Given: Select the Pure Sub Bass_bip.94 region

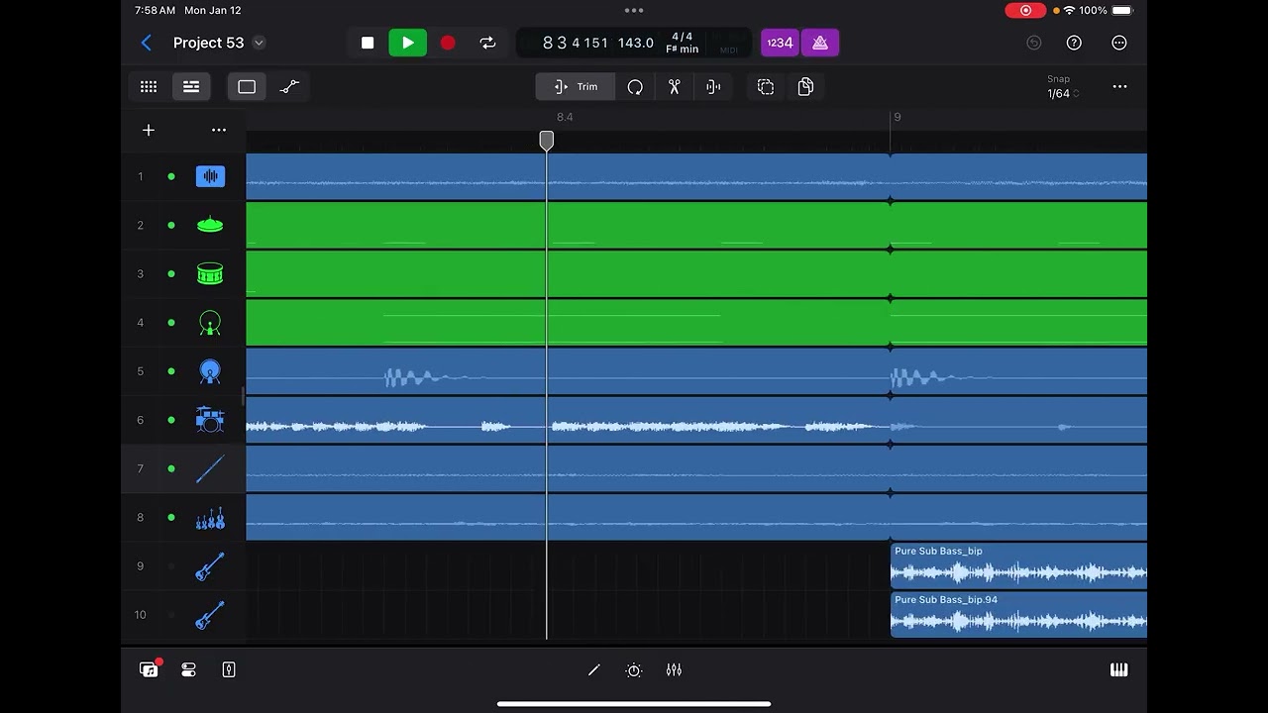Looking at the screenshot, I should pos(1018,615).
